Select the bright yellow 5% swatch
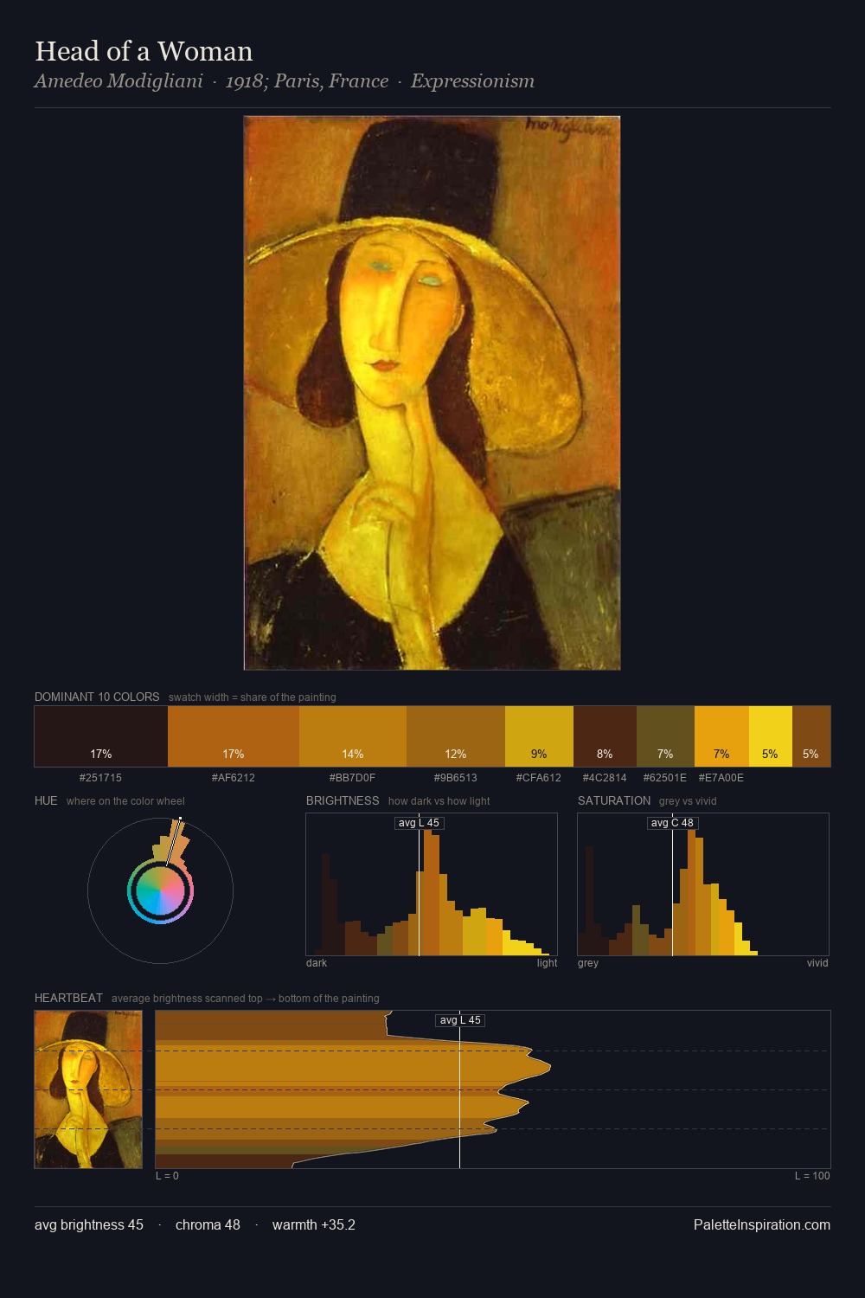 pos(770,736)
